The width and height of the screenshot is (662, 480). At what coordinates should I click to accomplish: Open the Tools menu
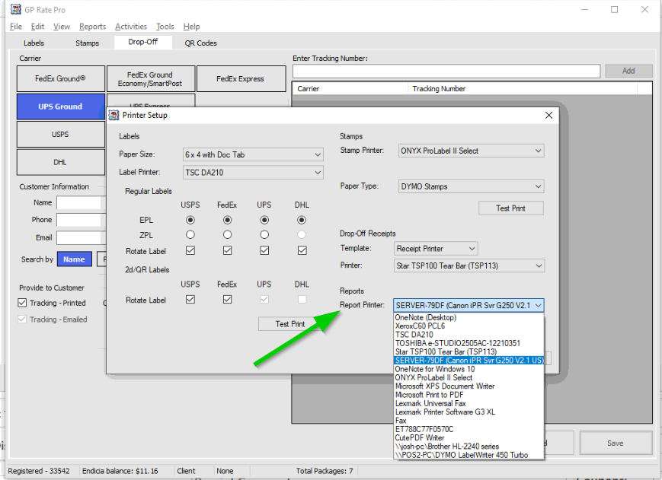coord(165,27)
